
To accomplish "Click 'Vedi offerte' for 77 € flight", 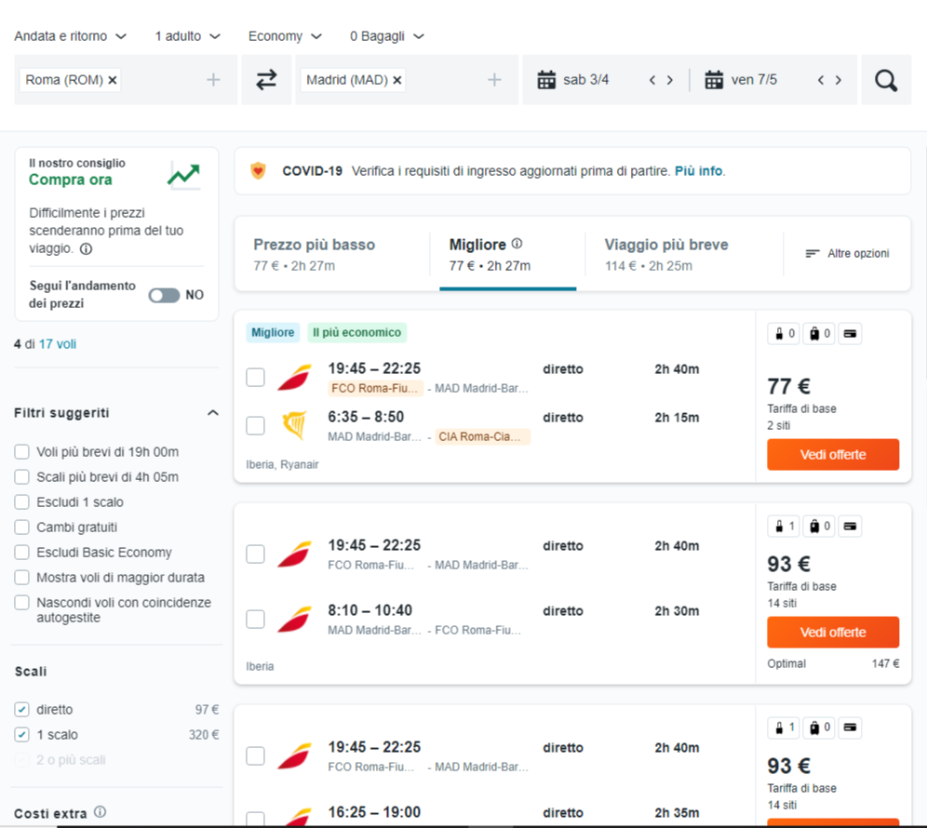I will 833,455.
